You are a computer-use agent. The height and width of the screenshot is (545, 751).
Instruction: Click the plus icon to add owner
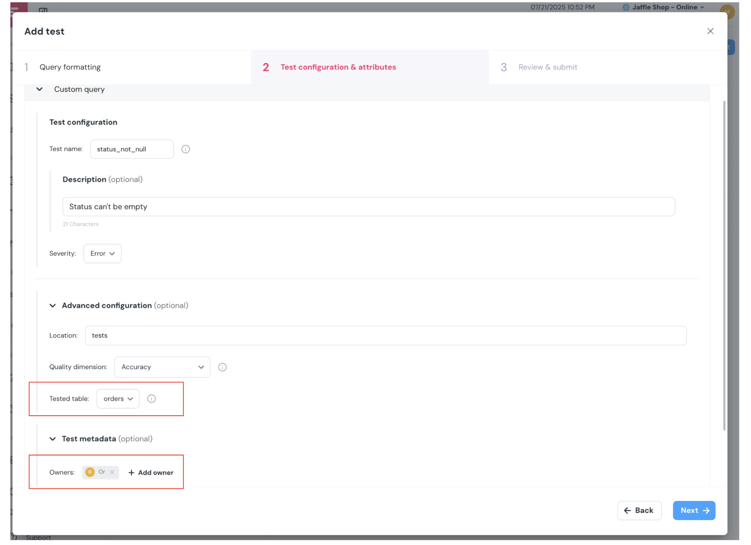(131, 473)
